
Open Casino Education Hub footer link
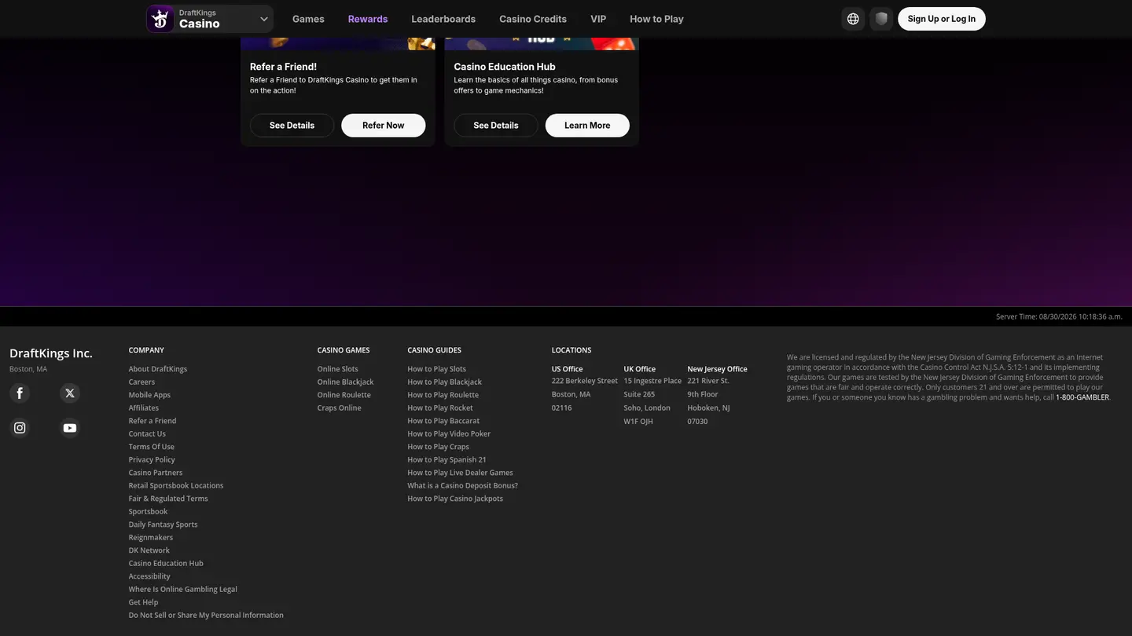[166, 564]
